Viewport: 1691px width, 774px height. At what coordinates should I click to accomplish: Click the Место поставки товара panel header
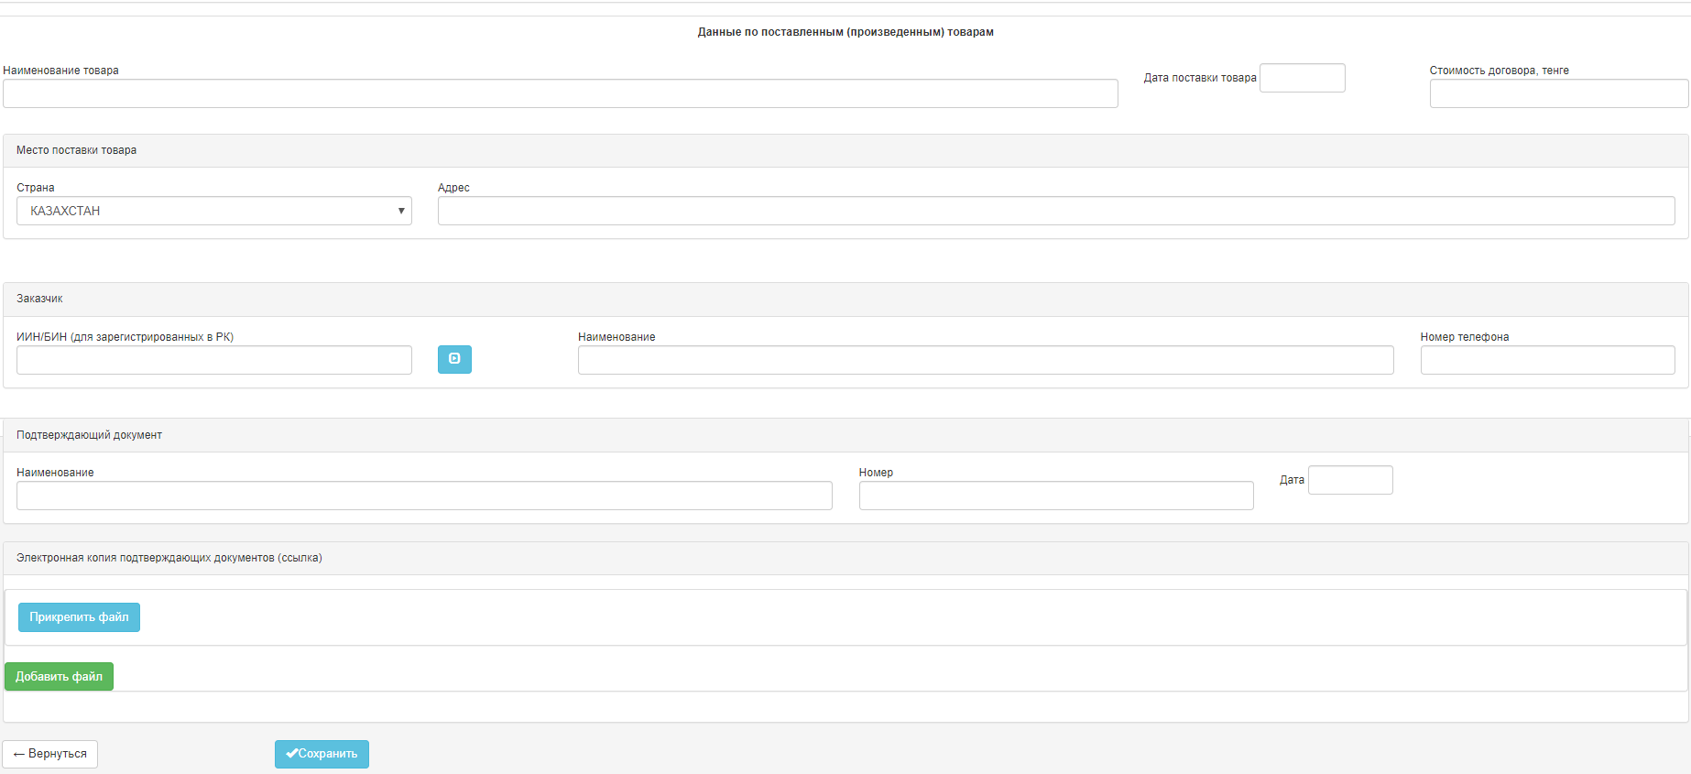(x=845, y=150)
